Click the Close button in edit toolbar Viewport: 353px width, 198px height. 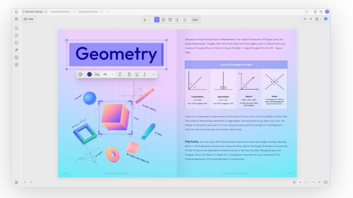click(195, 20)
